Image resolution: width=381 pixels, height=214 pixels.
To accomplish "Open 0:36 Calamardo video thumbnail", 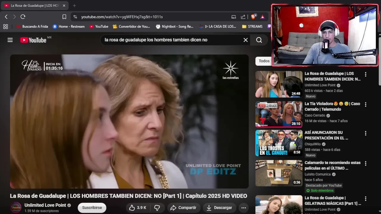I will tap(279, 173).
